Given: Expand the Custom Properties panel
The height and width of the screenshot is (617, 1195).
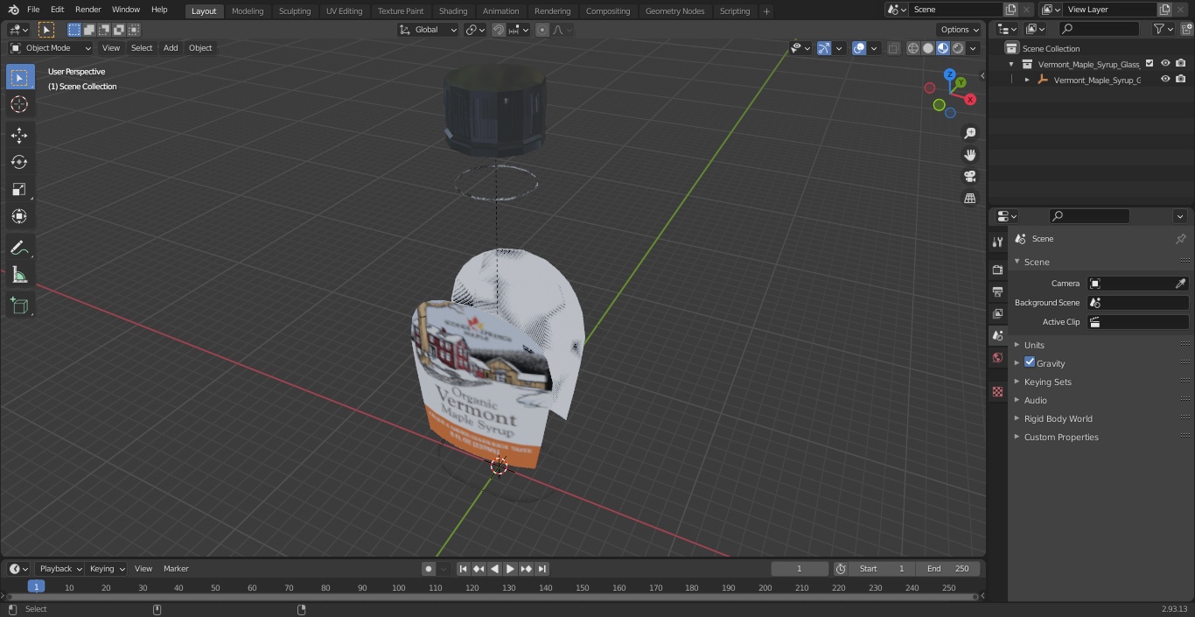Looking at the screenshot, I should point(1060,437).
